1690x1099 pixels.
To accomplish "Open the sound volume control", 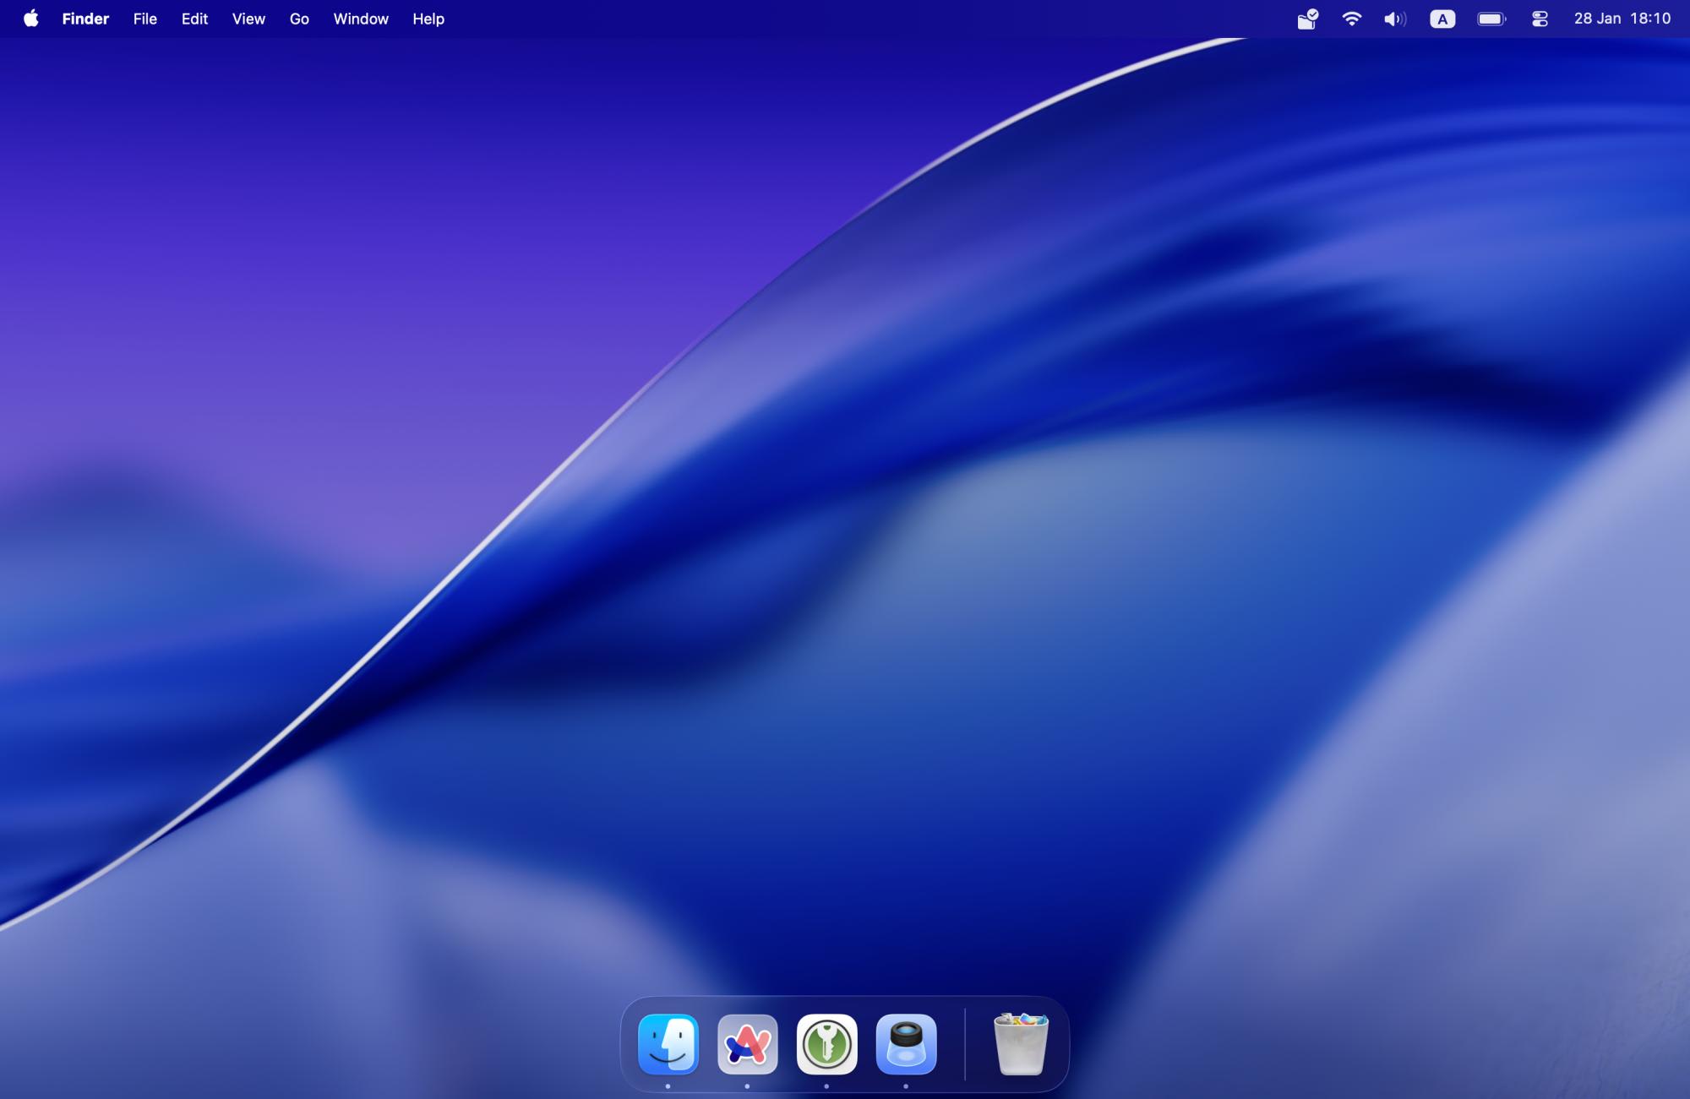I will (1394, 19).
